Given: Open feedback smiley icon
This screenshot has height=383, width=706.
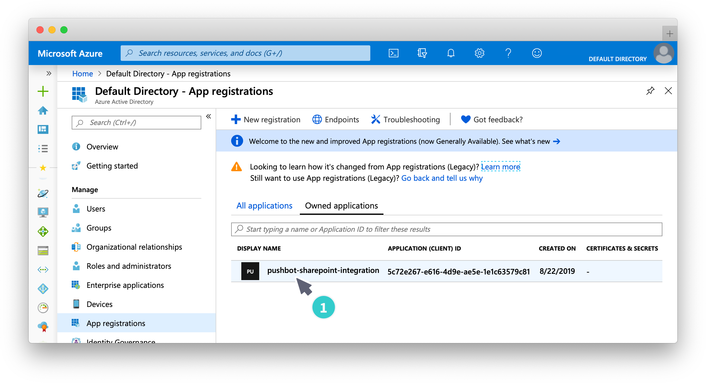Looking at the screenshot, I should pyautogui.click(x=537, y=53).
